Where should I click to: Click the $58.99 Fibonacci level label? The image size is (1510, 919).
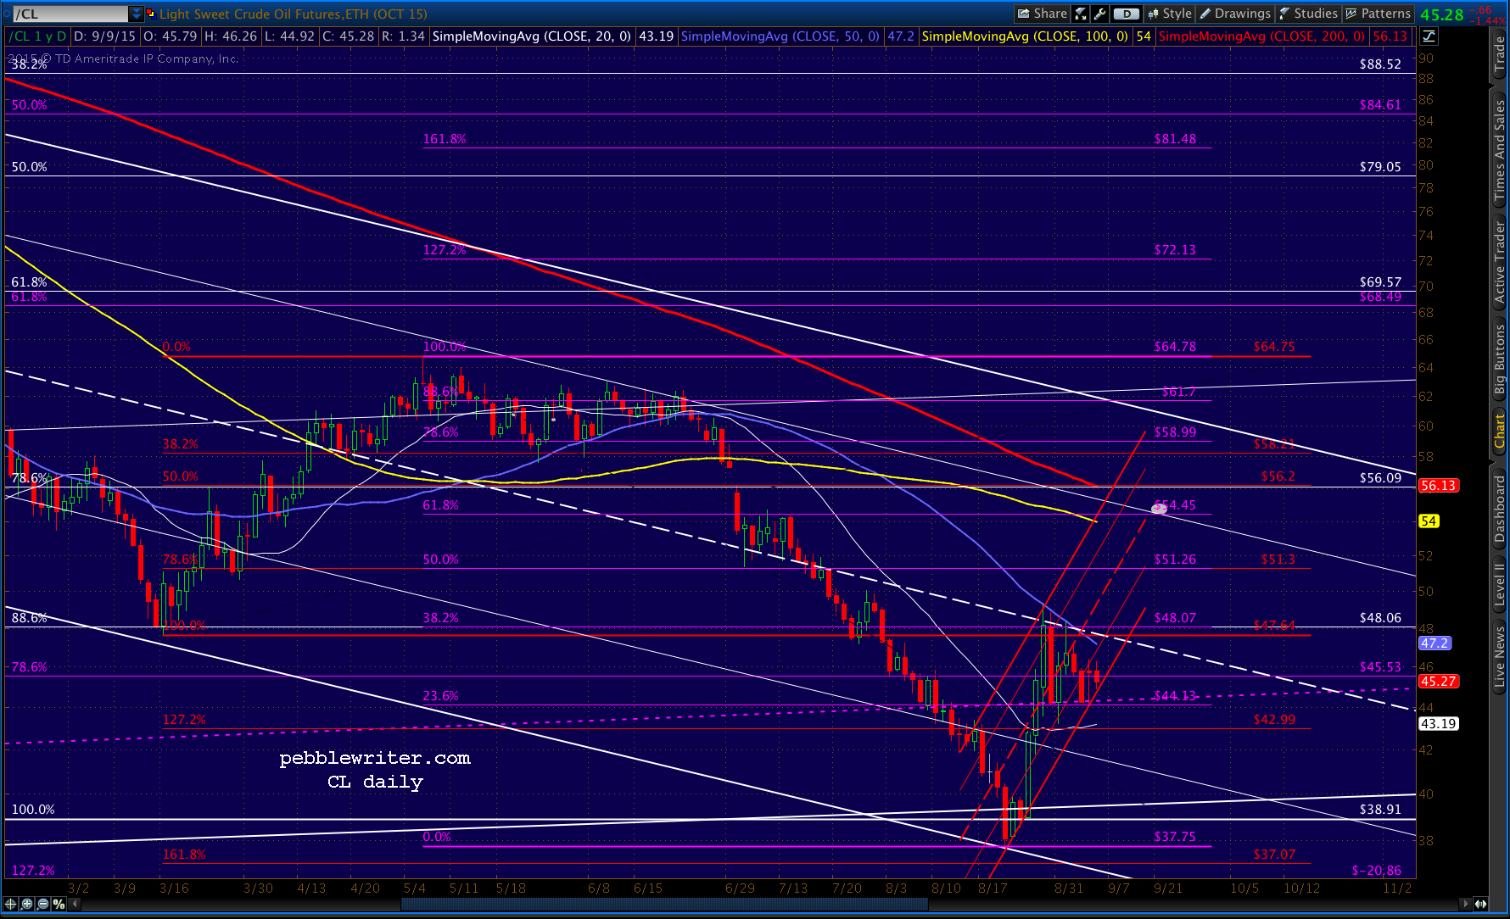tap(1175, 432)
